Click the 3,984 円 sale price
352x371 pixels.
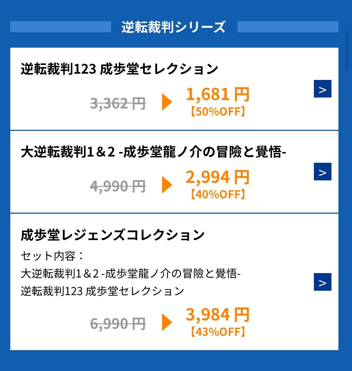217,315
